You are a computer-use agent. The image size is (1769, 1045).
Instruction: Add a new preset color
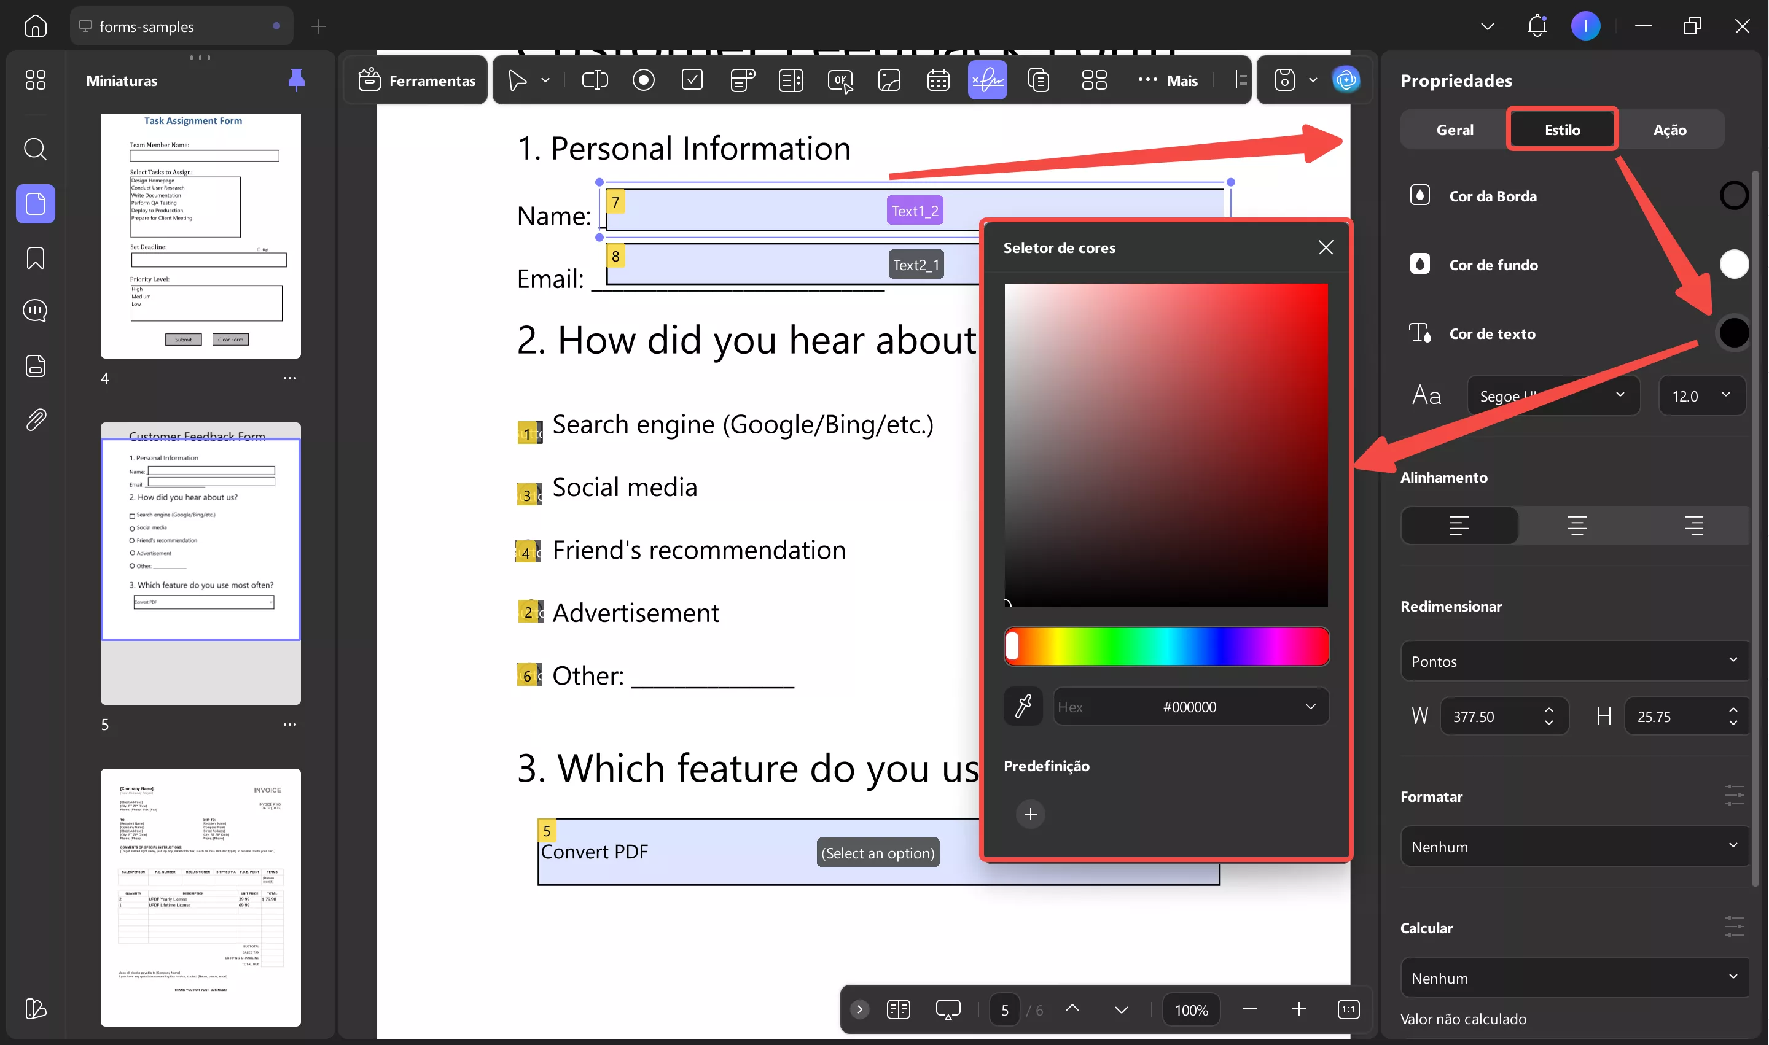click(x=1030, y=814)
